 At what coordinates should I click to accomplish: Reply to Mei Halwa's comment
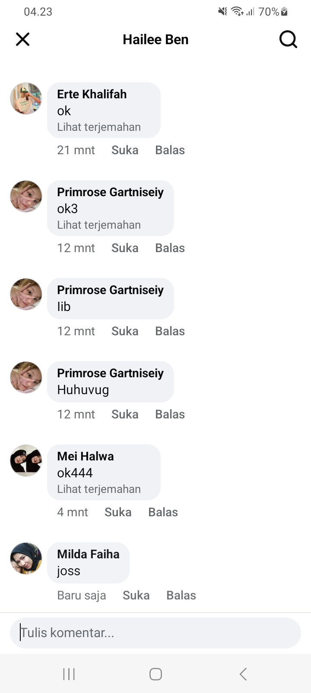pos(163,512)
